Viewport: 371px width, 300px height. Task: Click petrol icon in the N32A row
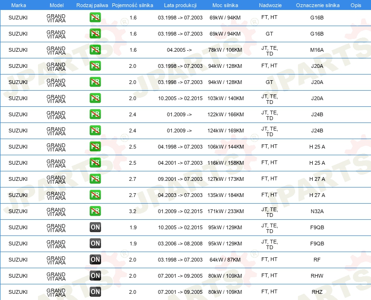click(95, 211)
